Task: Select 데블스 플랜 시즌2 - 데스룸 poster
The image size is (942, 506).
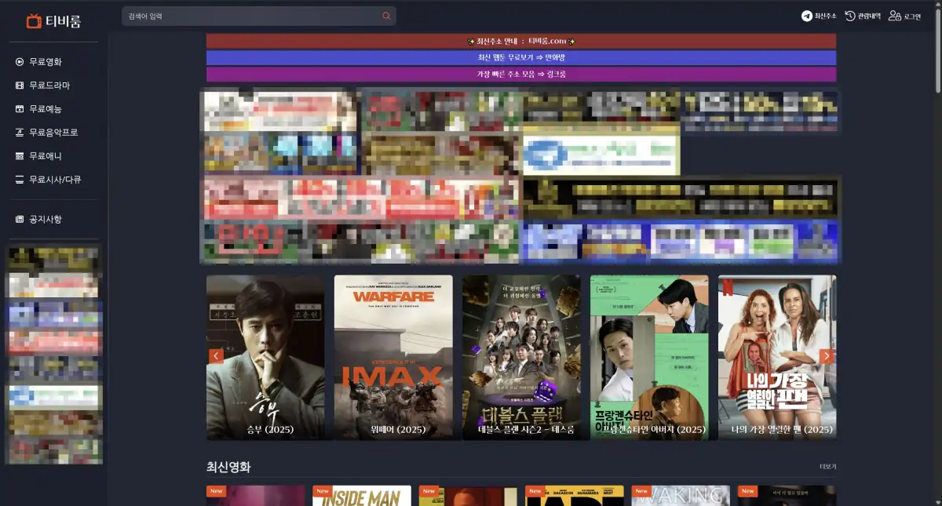Action: click(521, 357)
